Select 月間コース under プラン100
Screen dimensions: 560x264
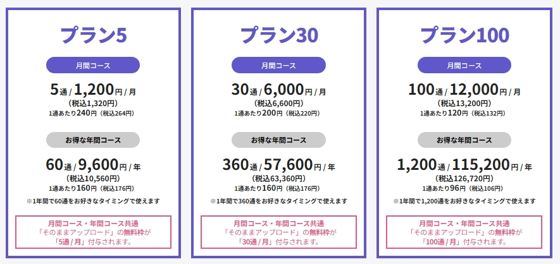[464, 65]
